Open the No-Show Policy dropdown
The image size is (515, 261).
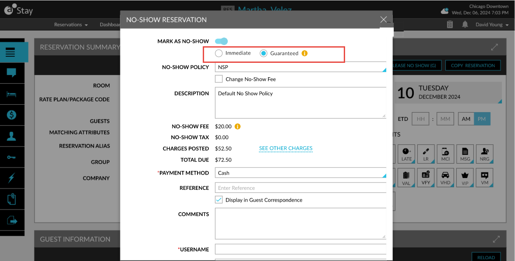click(300, 67)
